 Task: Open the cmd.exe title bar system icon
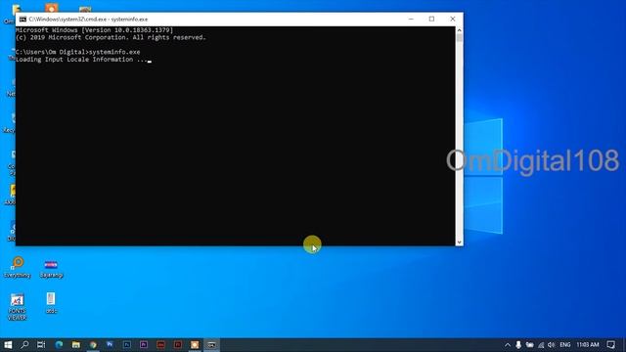tap(22, 20)
